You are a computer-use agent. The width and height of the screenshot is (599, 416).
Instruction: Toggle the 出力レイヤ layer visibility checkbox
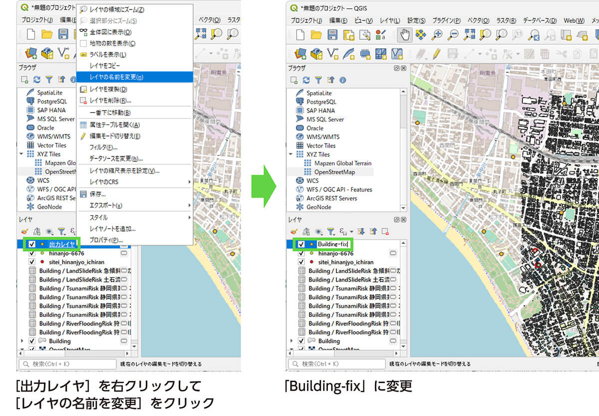(32, 245)
